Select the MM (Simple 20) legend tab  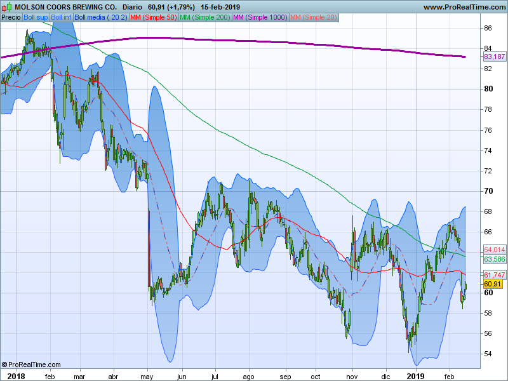[314, 18]
